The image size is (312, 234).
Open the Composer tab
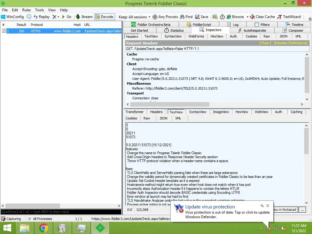293,30
